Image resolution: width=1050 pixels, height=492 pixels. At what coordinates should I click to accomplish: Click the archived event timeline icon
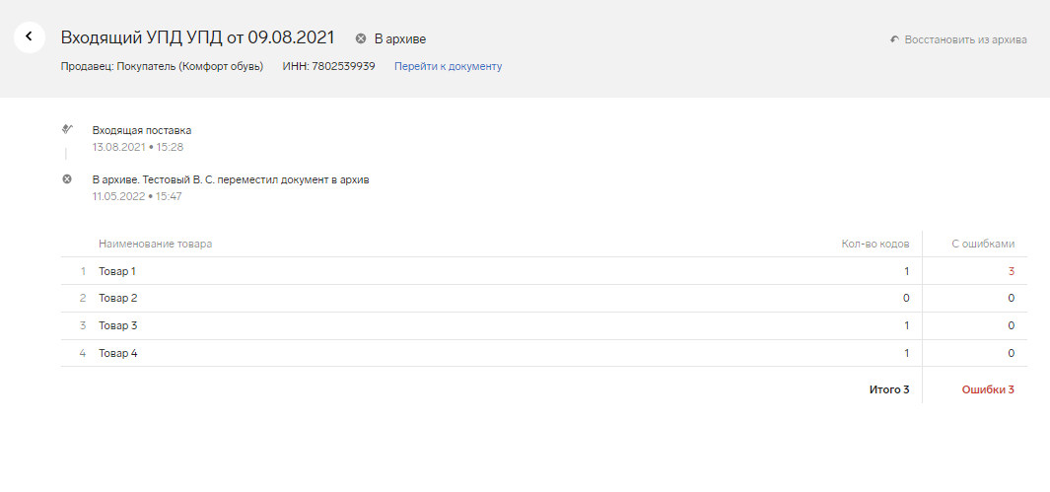click(x=67, y=179)
